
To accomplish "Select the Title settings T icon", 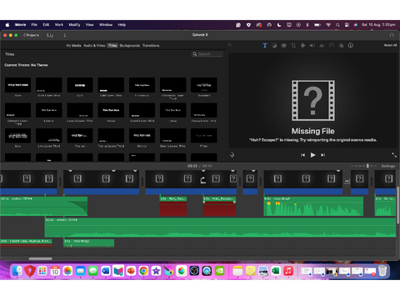I will [265, 46].
